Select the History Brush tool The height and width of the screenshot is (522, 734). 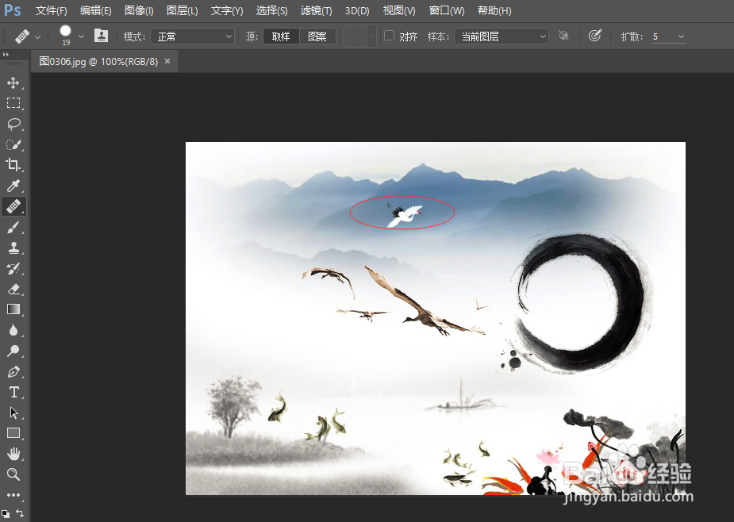pyautogui.click(x=13, y=268)
